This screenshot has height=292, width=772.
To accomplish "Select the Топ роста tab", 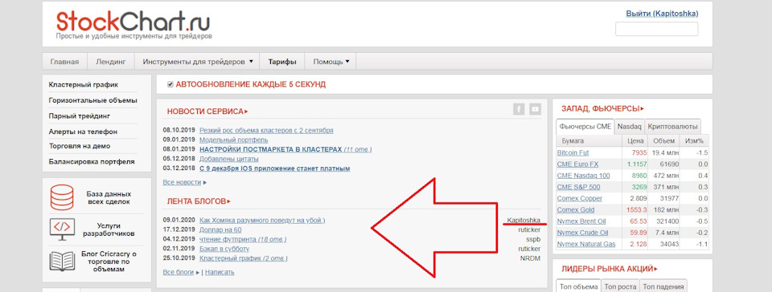I will [x=620, y=286].
